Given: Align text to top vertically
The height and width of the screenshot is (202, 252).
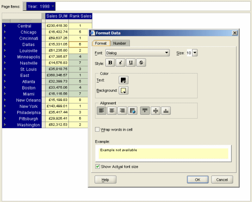Looking at the screenshot, I should point(145,110).
